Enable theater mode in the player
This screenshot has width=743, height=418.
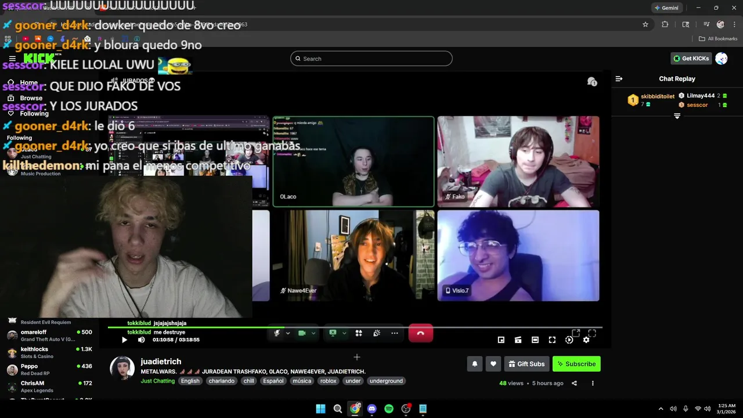(x=535, y=340)
